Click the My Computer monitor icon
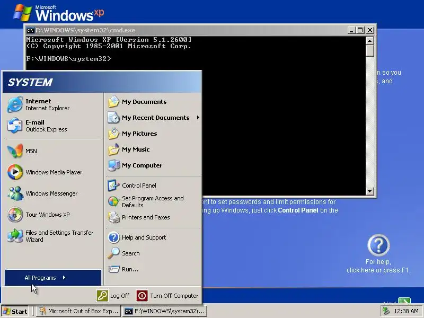The height and width of the screenshot is (318, 424). click(113, 165)
